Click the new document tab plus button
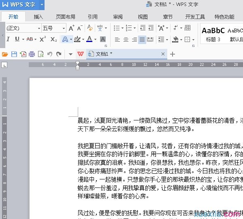243x219 pixels. 173,54
